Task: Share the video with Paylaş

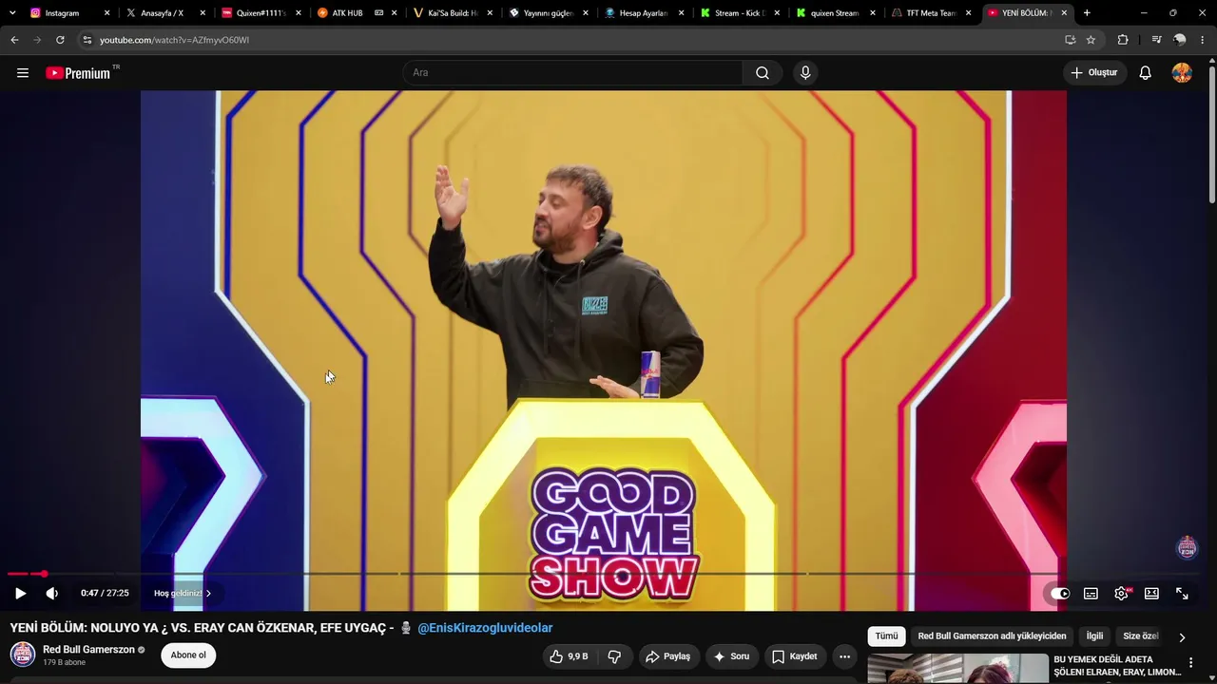Action: (x=667, y=656)
